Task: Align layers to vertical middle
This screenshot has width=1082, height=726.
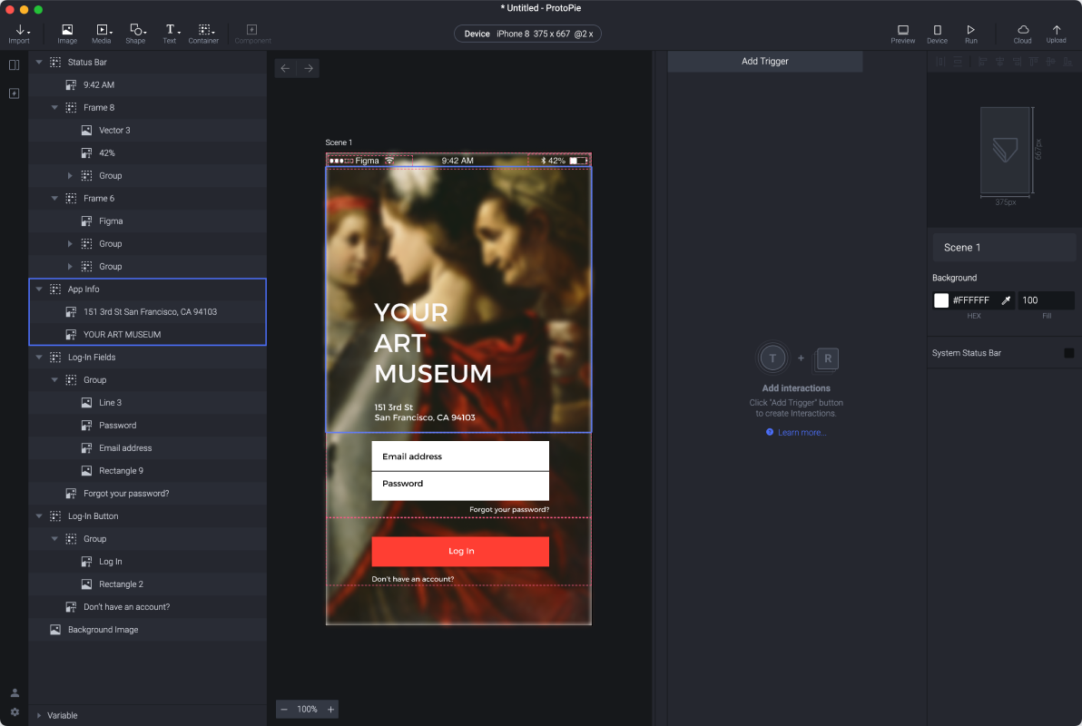Action: pyautogui.click(x=1051, y=62)
